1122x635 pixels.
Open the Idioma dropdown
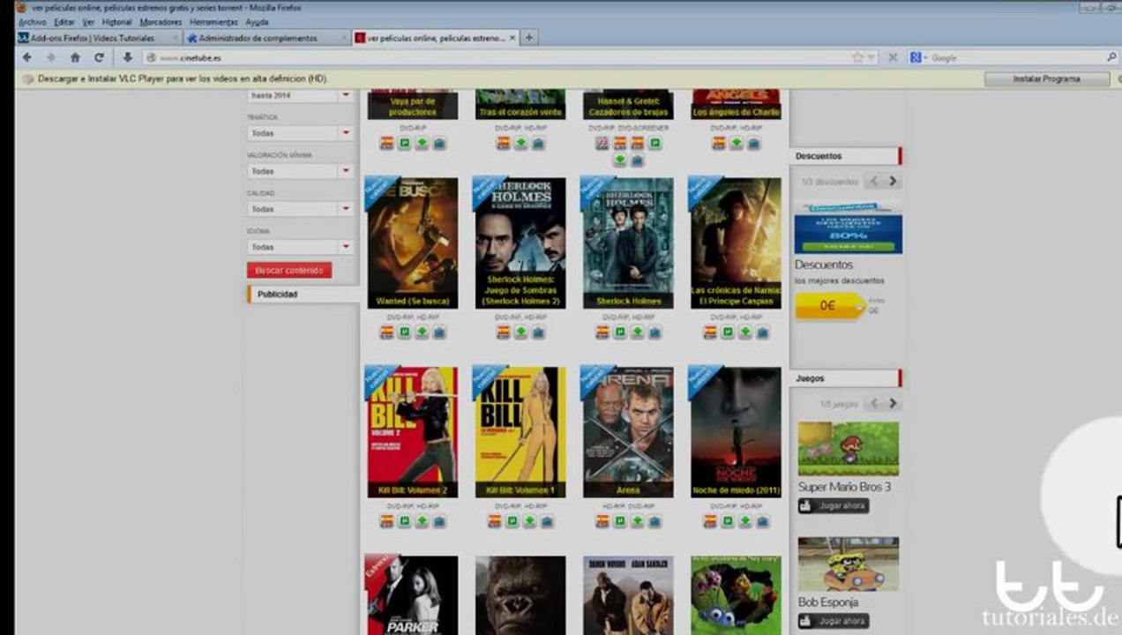(301, 247)
